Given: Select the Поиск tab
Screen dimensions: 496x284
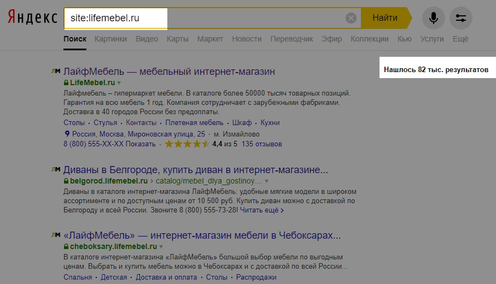Looking at the screenshot, I should point(75,39).
